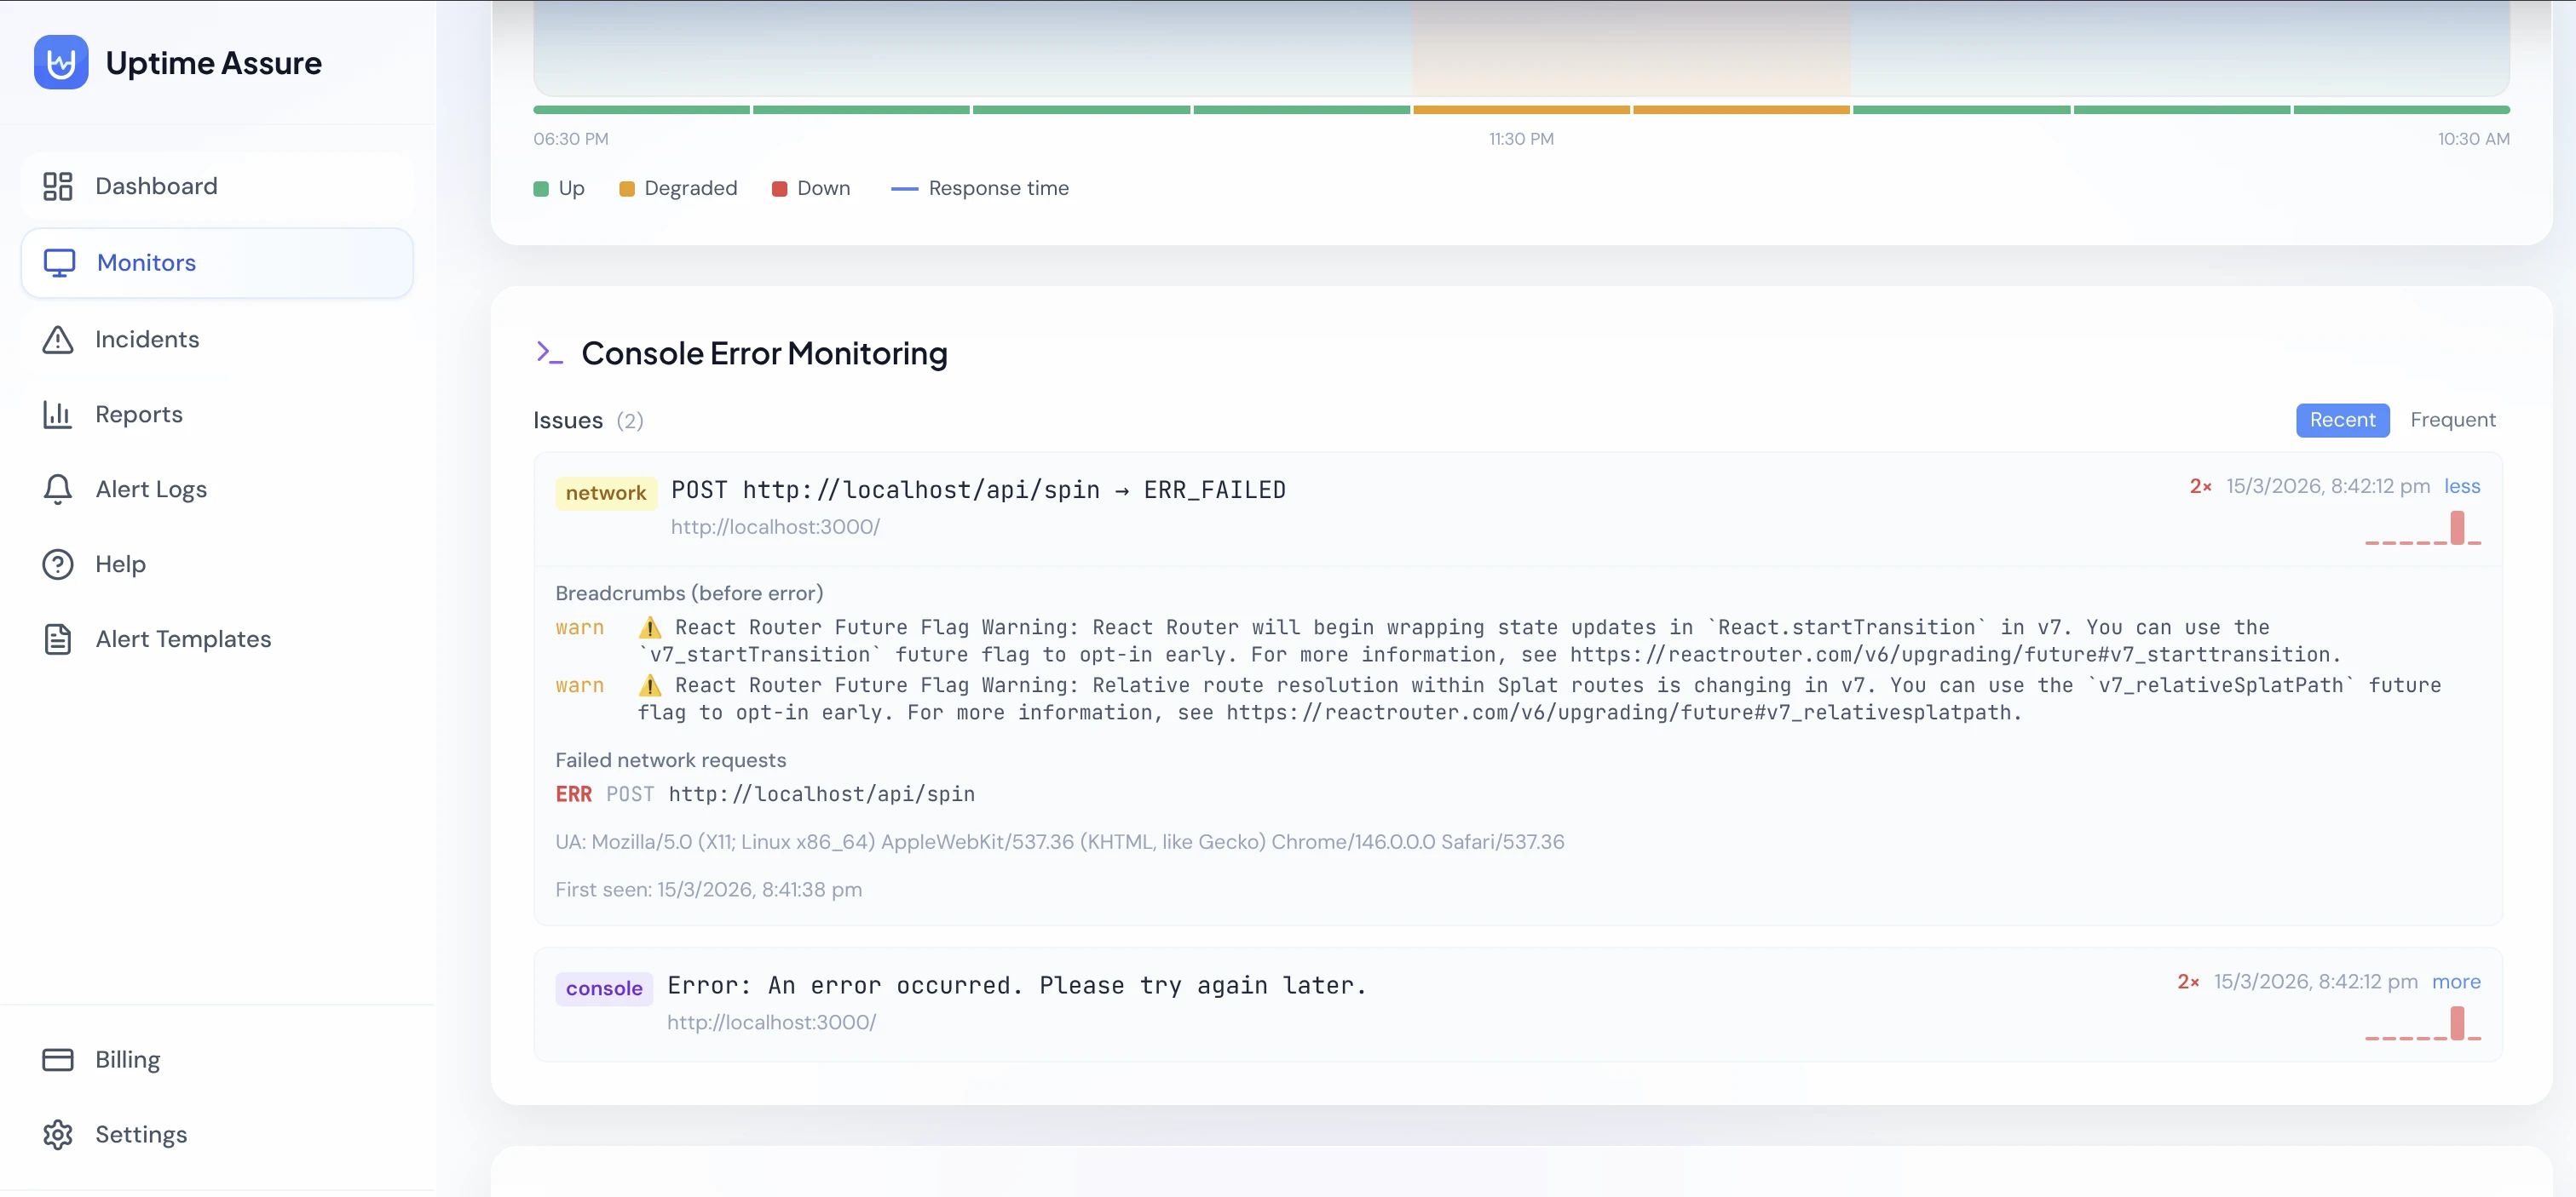
Task: Switch issue sorting to Frequent
Action: 2452,420
